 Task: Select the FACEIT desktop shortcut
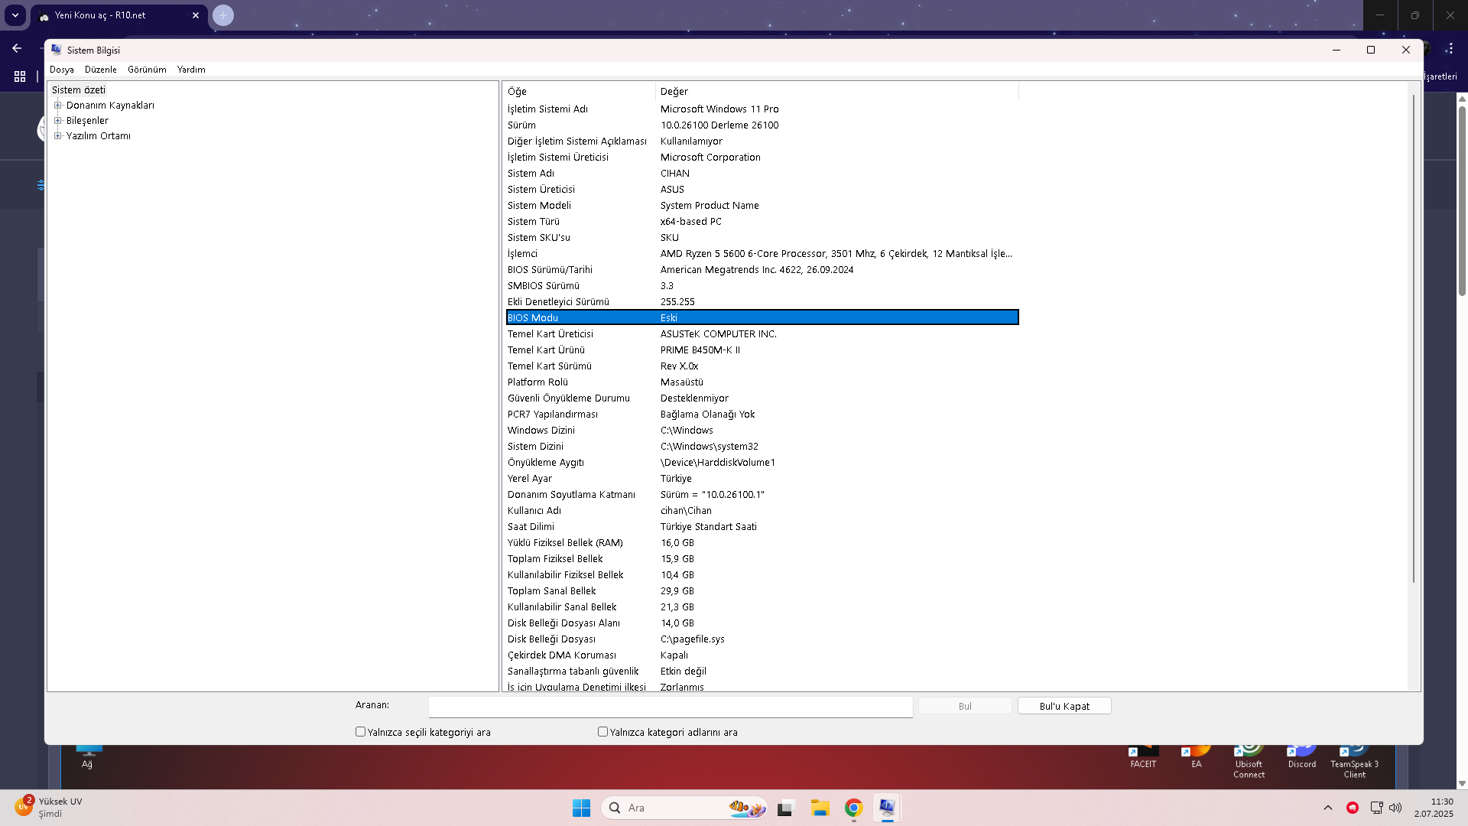1143,757
